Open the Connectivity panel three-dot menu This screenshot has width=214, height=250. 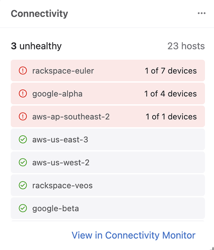[201, 13]
